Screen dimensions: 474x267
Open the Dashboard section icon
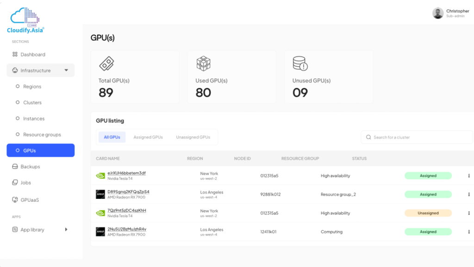(x=16, y=54)
